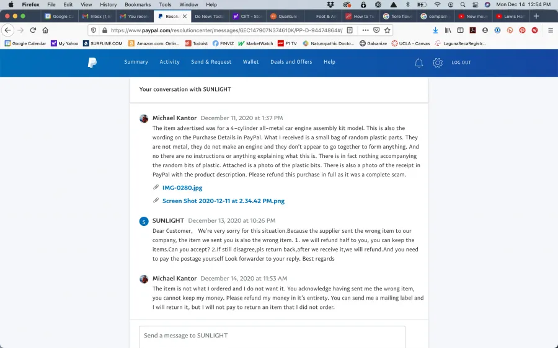Click the menu bar clock Mon Dec 14
Viewport: 558px width, 348px height.
tap(523, 4)
